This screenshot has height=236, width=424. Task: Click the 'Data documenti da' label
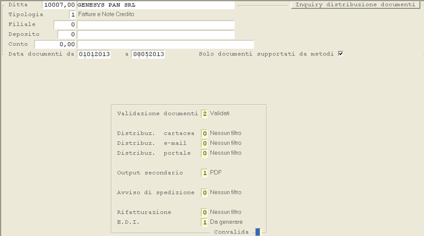pos(41,54)
